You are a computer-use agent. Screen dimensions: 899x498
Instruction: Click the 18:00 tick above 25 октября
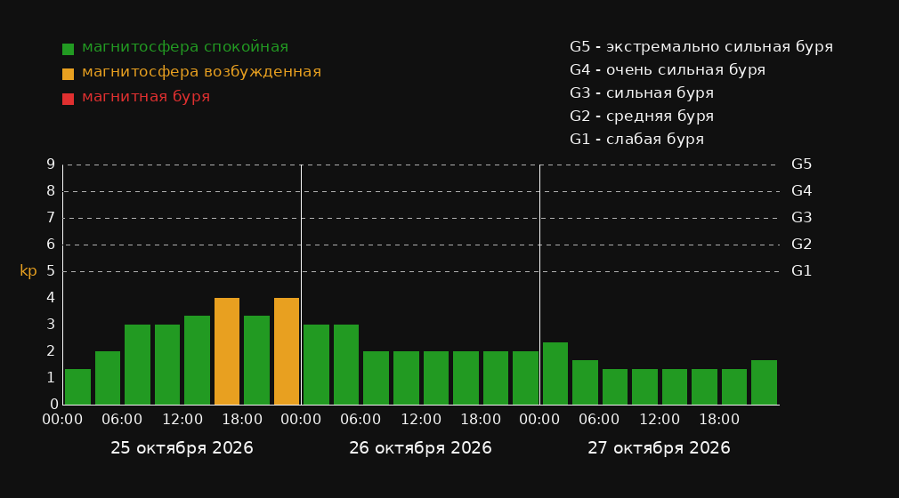click(242, 420)
